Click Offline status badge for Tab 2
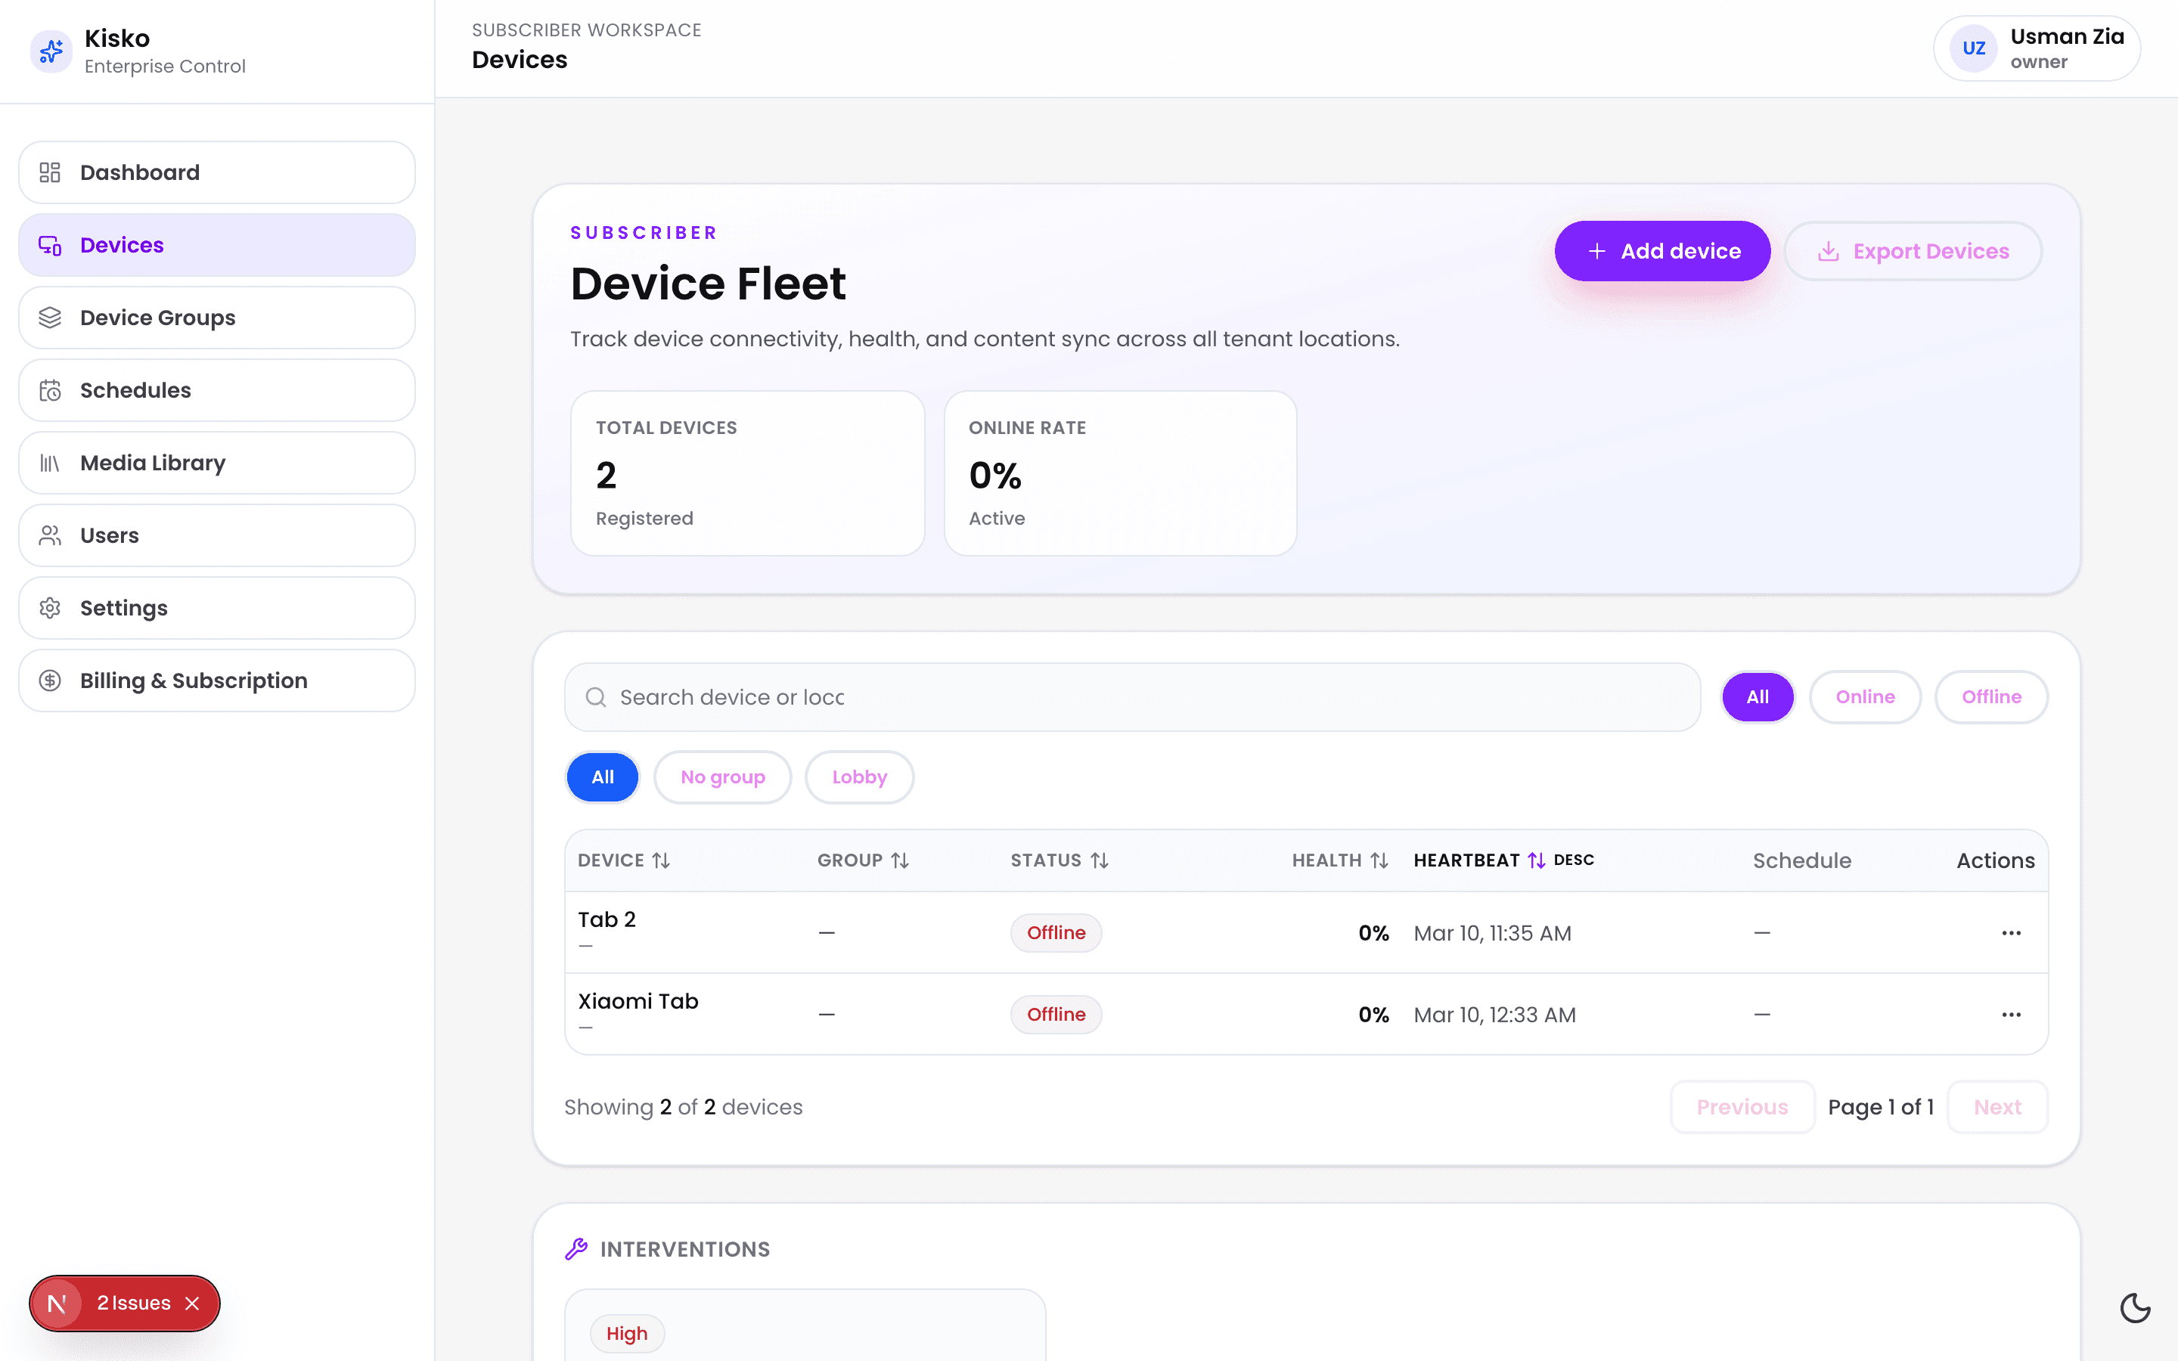The image size is (2178, 1361). click(x=1056, y=932)
